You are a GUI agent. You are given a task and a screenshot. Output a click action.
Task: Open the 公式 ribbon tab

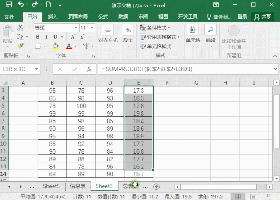[103, 17]
